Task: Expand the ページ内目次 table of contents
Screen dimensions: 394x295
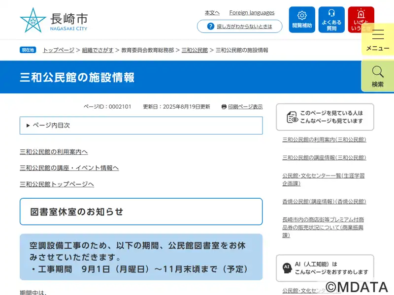Action: (141, 125)
